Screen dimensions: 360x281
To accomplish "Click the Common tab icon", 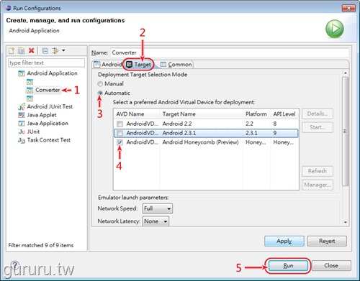I will 163,65.
